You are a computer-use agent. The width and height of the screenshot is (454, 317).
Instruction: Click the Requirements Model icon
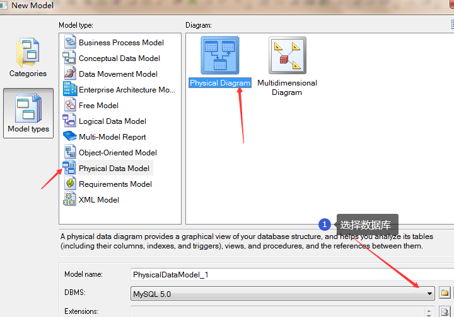click(69, 184)
